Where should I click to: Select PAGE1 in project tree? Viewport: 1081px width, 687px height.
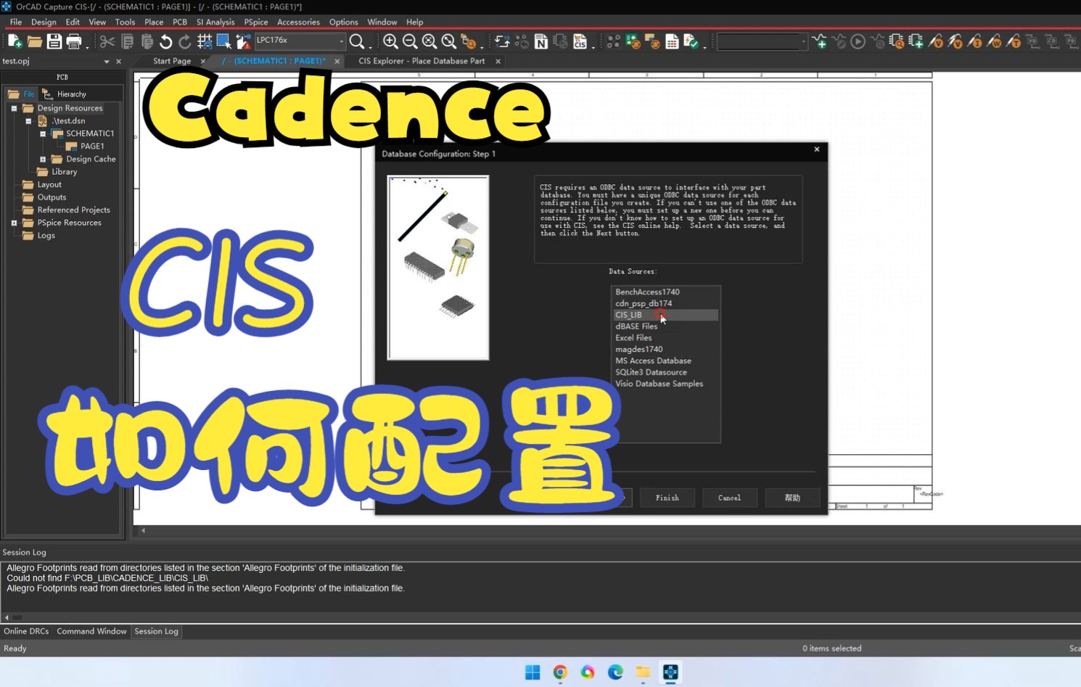(92, 147)
